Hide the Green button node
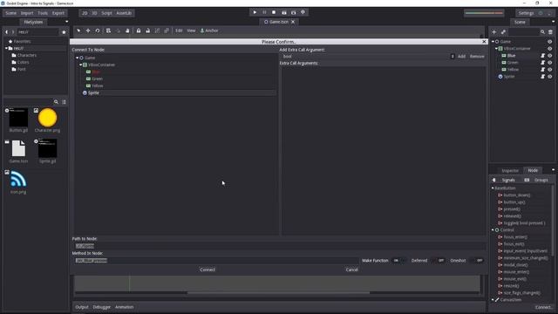The width and height of the screenshot is (558, 314). pyautogui.click(x=550, y=63)
